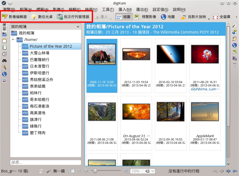The image size is (239, 176).
Task: Open the globe map search icon in left sidebar
Action: (4, 74)
